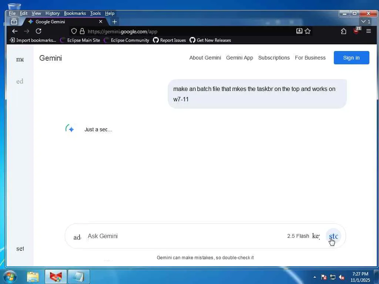Open Eclipse Community bookmark
The width and height of the screenshot is (379, 284).
(127, 40)
